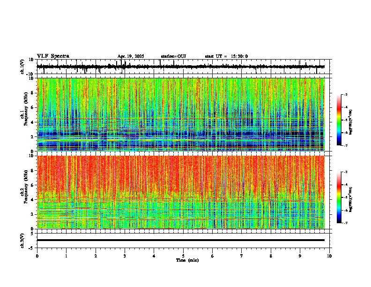Click the '8' tick on ch.1 frequency axis

pos(33,93)
